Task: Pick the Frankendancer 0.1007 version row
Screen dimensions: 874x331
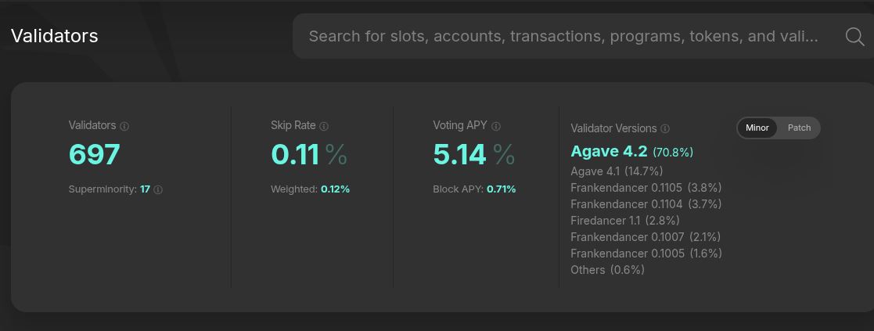Action: [x=646, y=237]
